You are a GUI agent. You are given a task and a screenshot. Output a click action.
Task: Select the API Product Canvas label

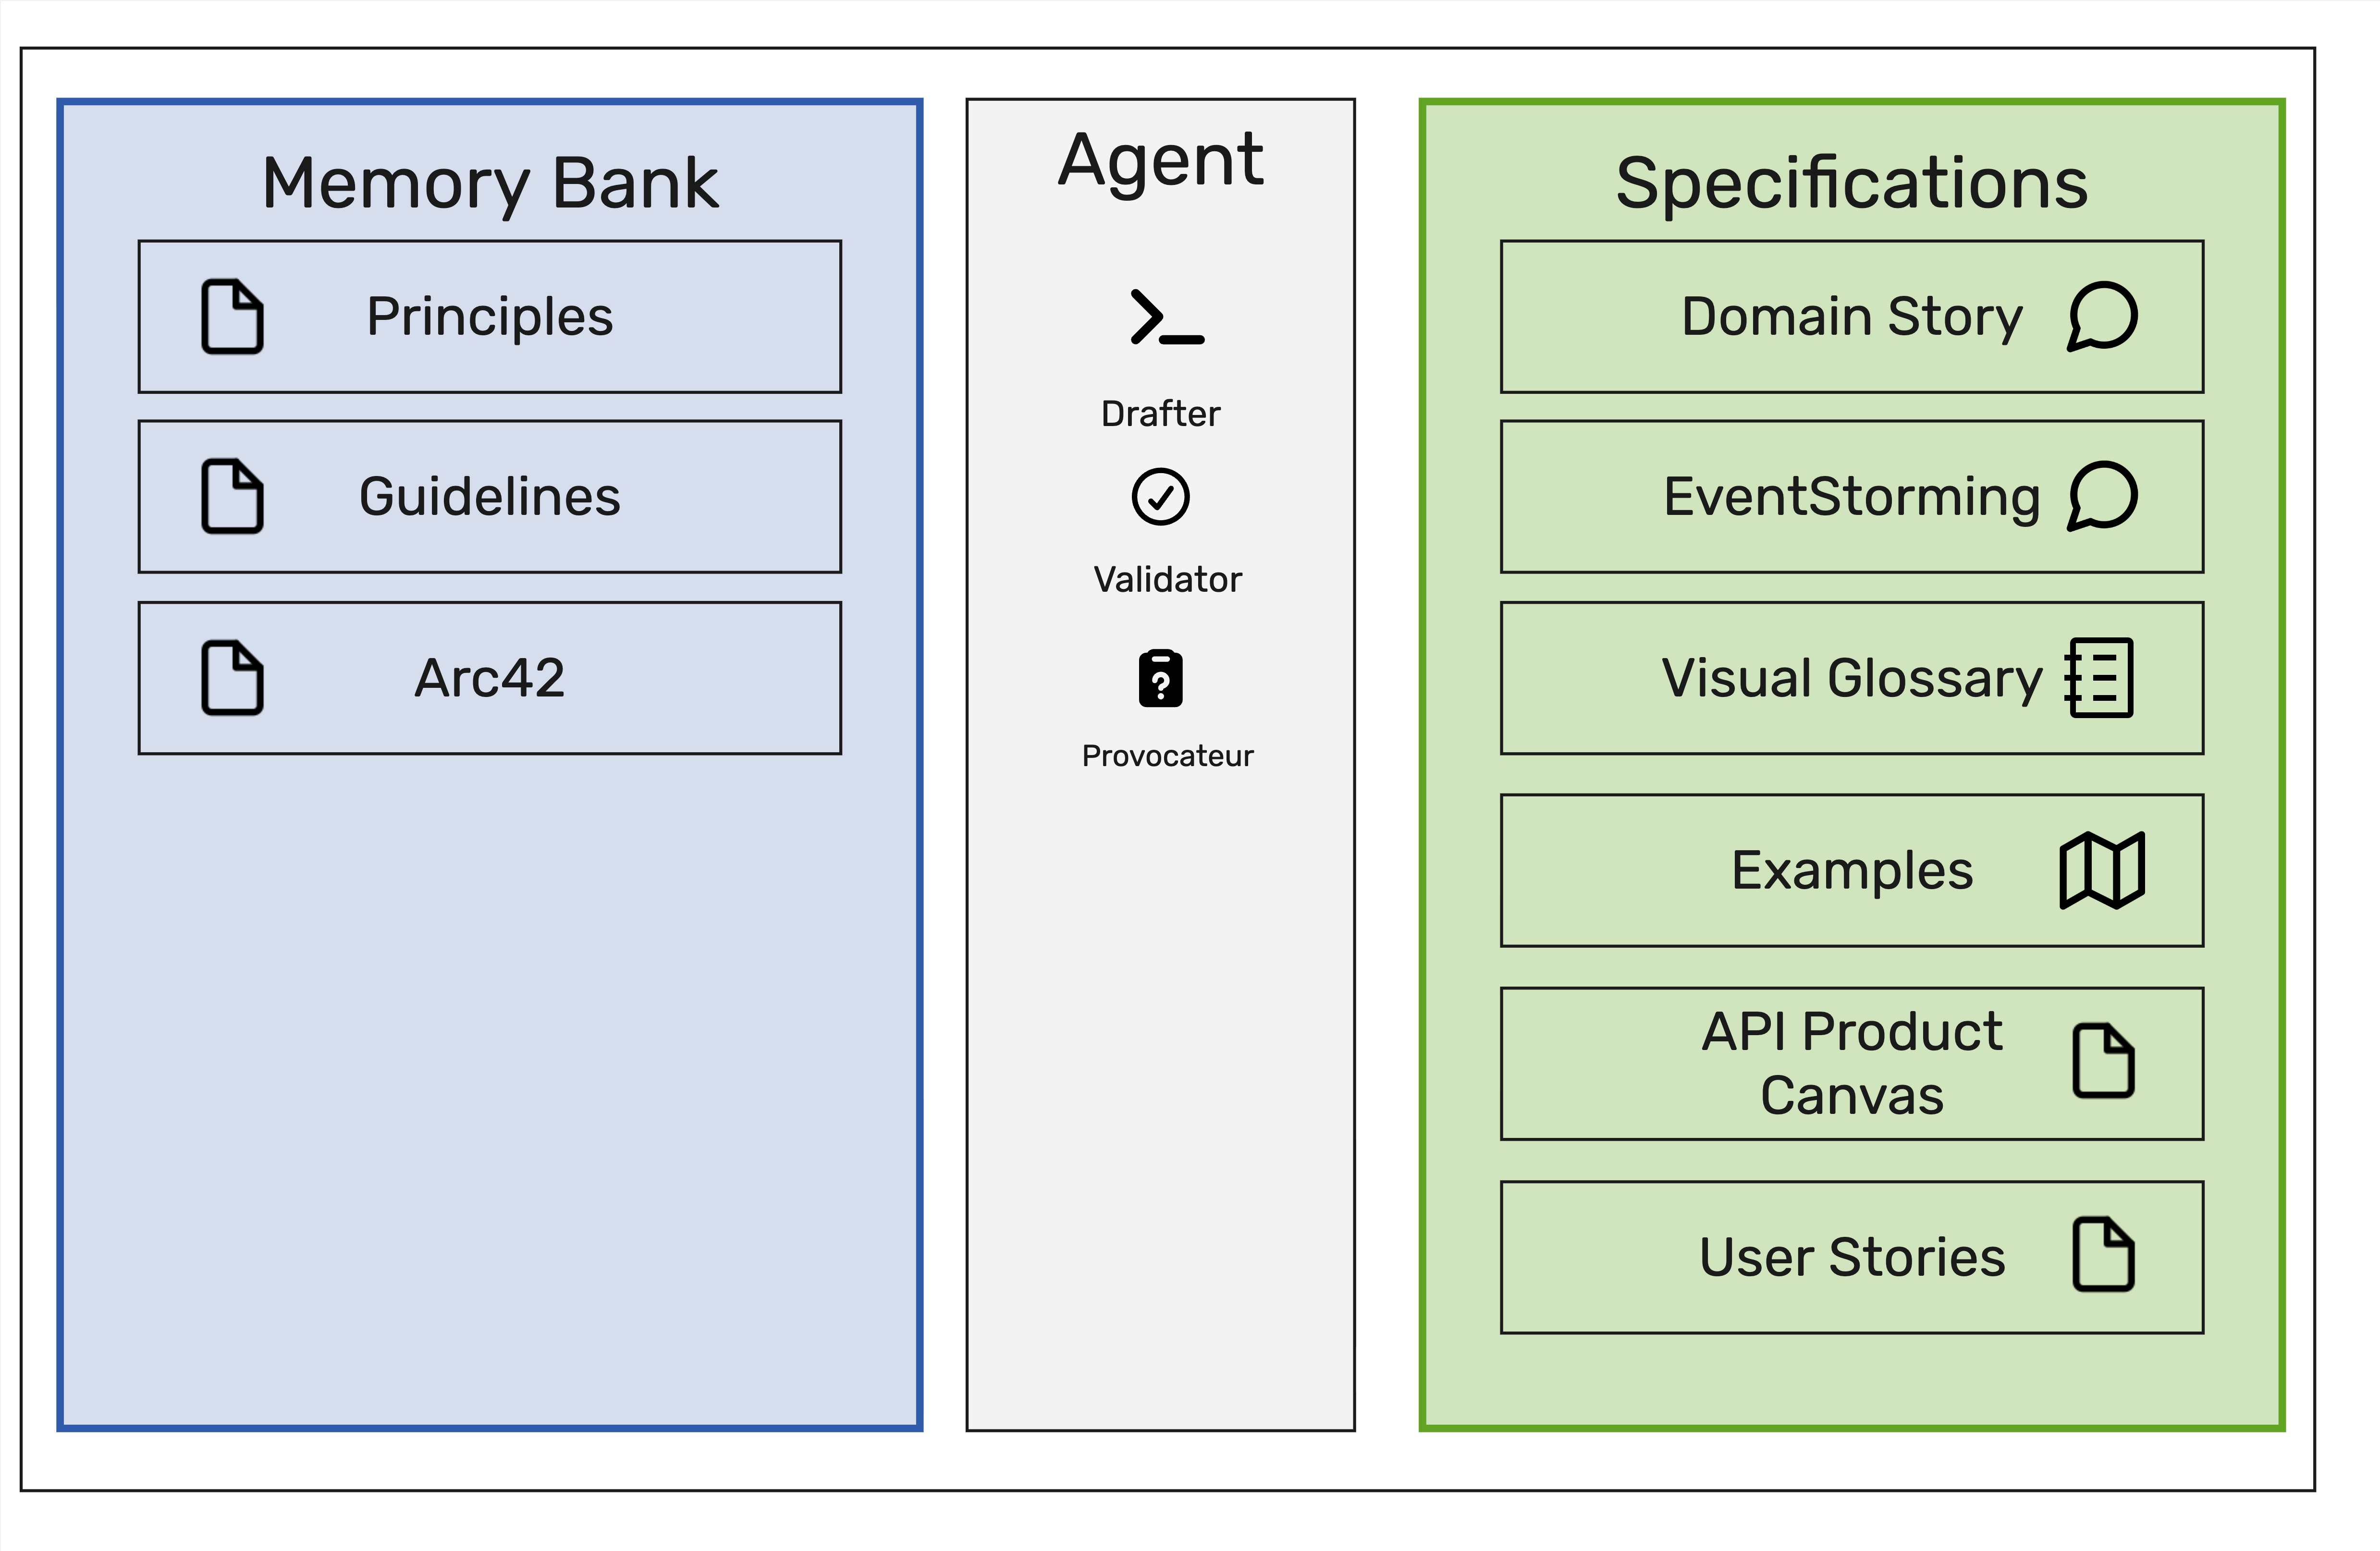click(x=1852, y=1063)
